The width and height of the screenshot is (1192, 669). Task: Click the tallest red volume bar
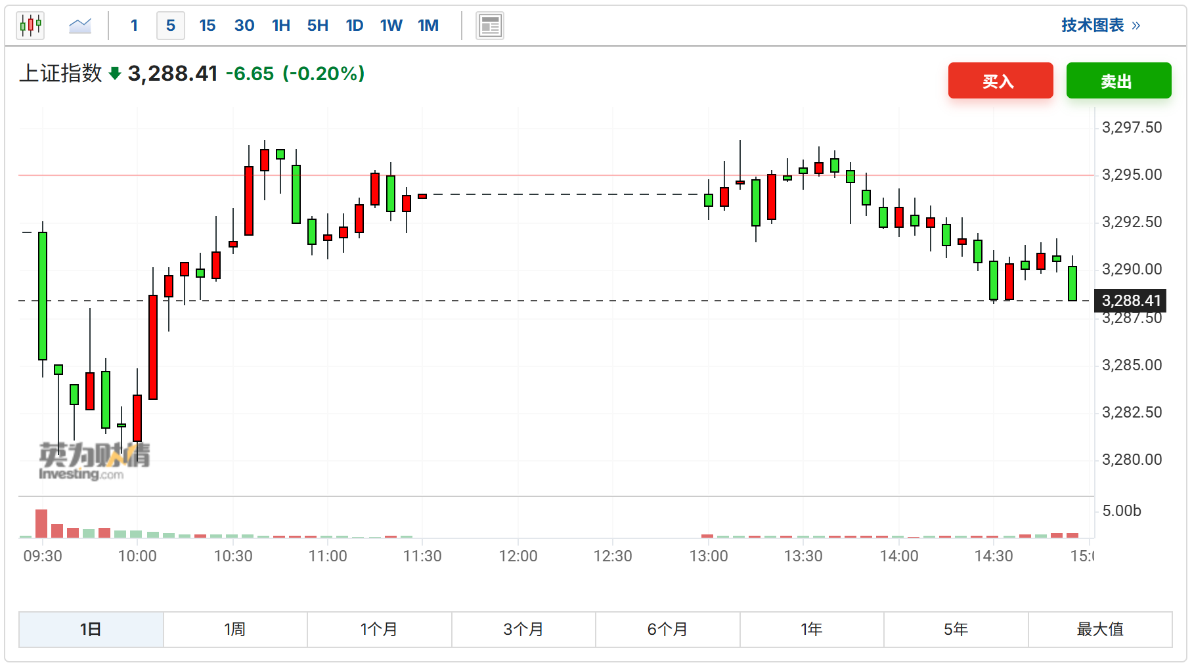coord(41,523)
